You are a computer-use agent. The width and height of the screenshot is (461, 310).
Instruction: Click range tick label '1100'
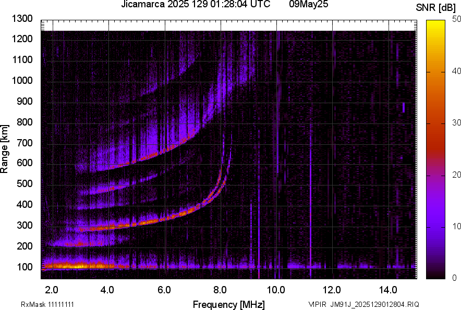22,59
